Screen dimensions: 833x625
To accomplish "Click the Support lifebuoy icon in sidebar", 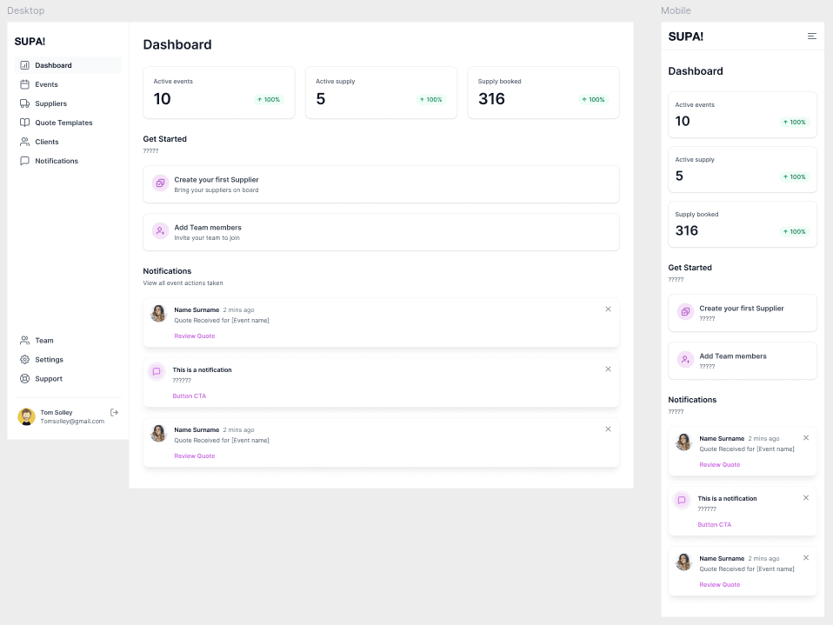I will click(24, 379).
